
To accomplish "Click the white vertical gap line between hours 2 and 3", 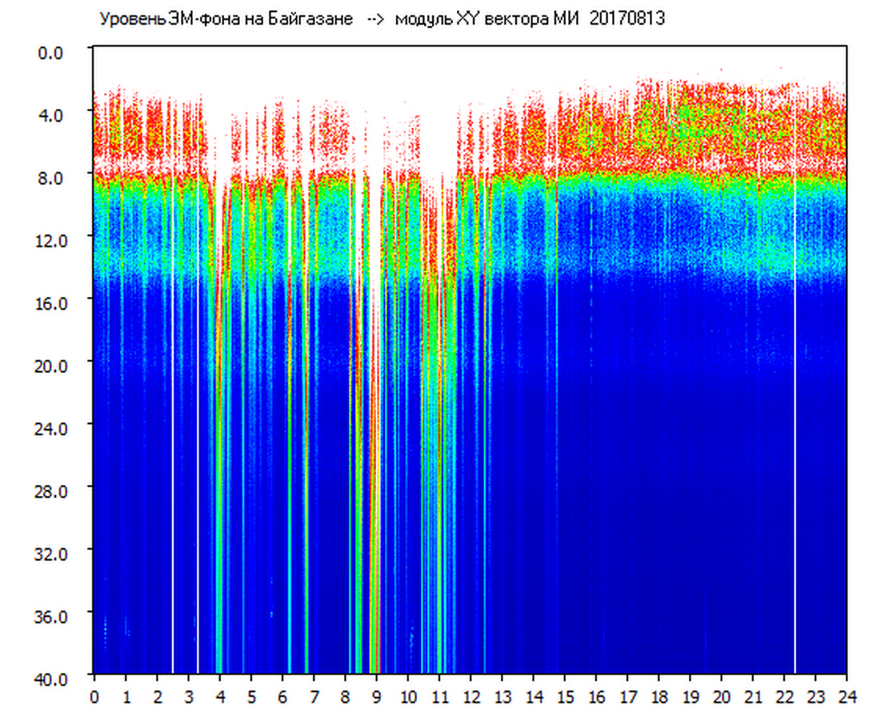I will [173, 400].
